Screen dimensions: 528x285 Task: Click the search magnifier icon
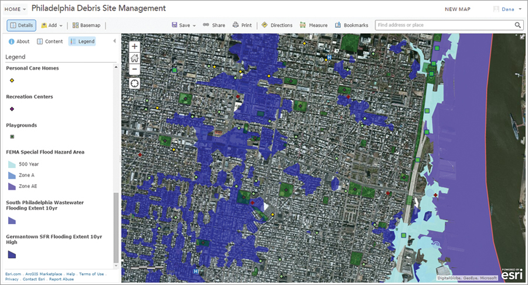coord(518,25)
